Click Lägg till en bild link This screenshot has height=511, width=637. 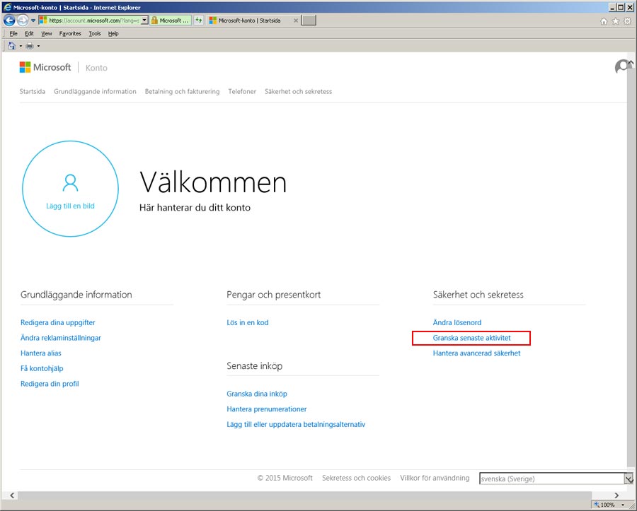[70, 206]
